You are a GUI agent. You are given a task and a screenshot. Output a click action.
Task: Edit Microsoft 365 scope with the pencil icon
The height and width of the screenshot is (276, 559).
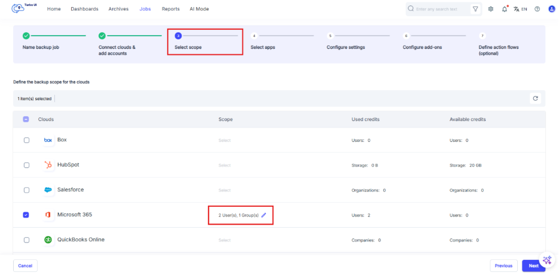tap(264, 215)
